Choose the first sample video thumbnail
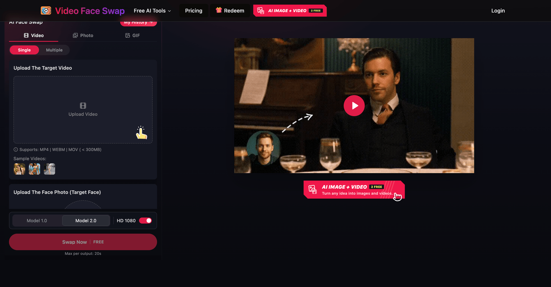The width and height of the screenshot is (551, 287). coord(20,169)
